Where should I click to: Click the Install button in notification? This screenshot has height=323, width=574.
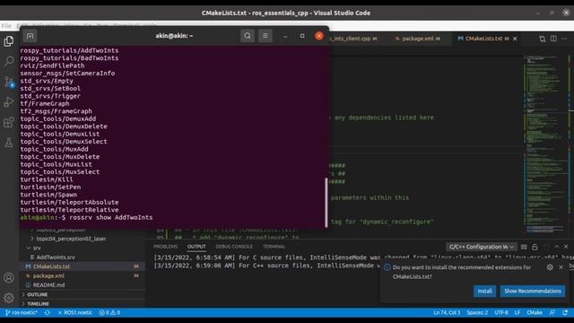point(484,291)
